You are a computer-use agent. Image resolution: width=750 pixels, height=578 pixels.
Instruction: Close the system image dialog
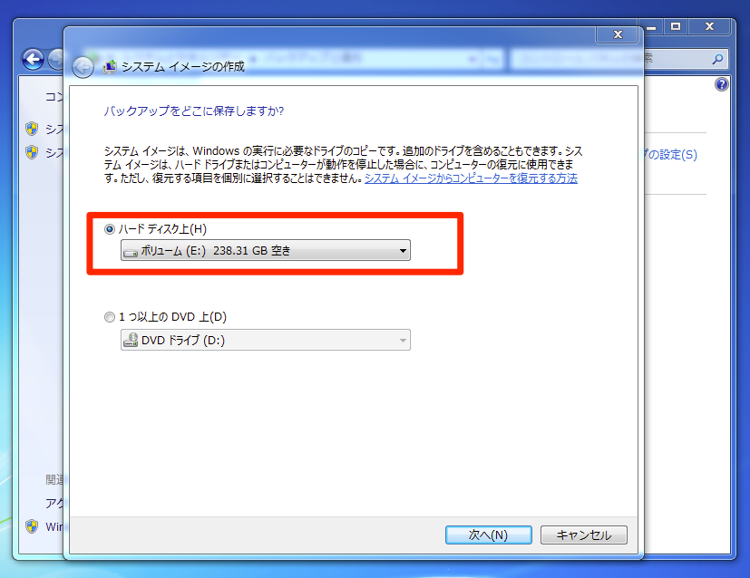[x=618, y=34]
